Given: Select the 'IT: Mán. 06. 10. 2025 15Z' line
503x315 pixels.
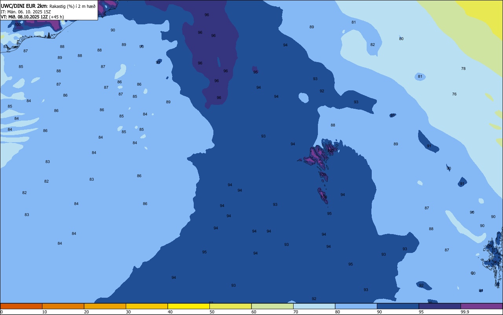Looking at the screenshot, I should [26, 12].
